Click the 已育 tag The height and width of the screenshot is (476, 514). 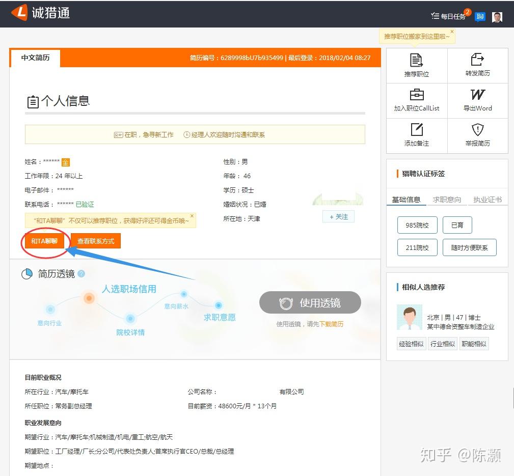[x=457, y=225]
